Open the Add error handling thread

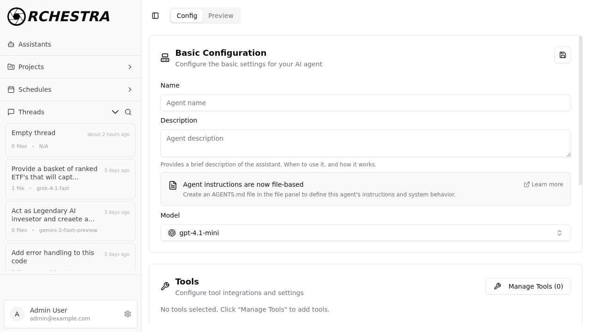click(71, 257)
